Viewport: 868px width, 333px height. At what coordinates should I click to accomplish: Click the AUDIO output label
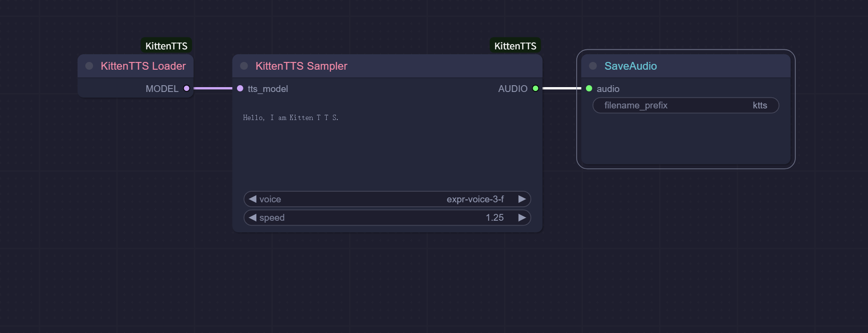coord(513,89)
